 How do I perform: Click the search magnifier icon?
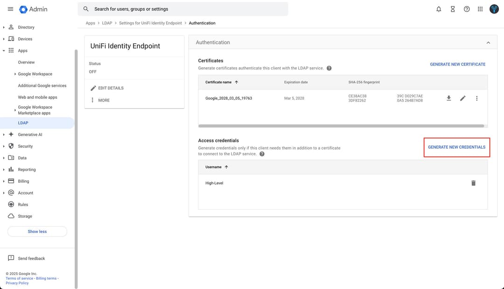[86, 9]
